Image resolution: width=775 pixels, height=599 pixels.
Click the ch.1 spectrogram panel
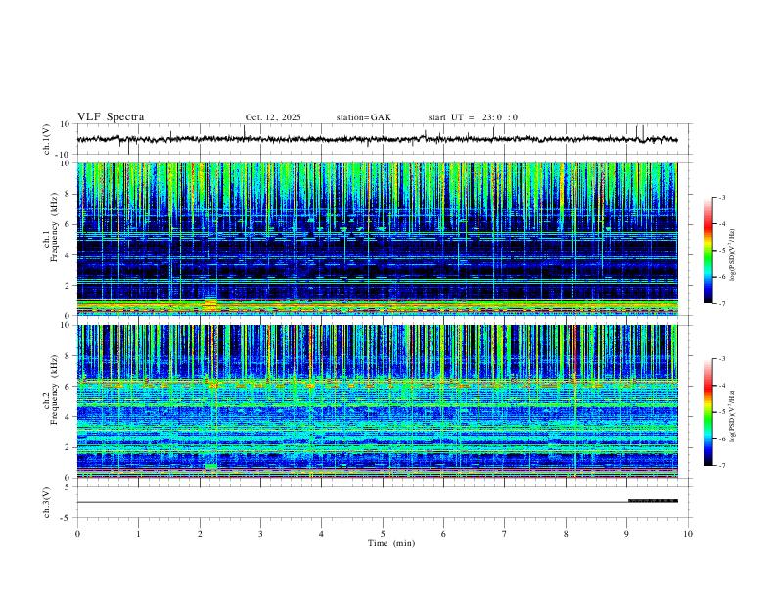point(377,239)
